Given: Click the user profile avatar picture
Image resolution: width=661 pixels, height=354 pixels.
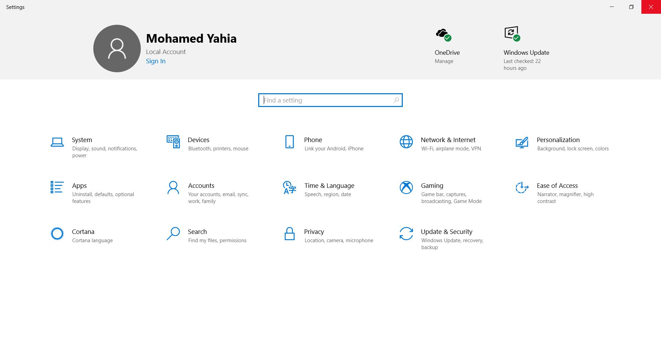Looking at the screenshot, I should (117, 49).
